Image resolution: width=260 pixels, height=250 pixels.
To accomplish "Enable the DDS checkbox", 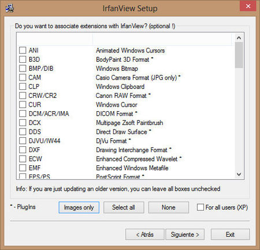I will point(23,131).
